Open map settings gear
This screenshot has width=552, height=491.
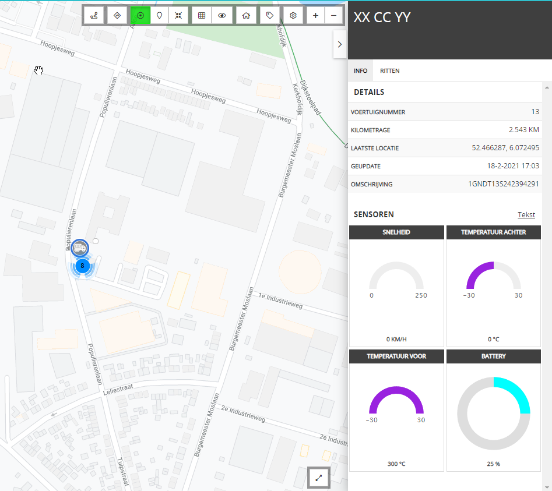(x=293, y=16)
